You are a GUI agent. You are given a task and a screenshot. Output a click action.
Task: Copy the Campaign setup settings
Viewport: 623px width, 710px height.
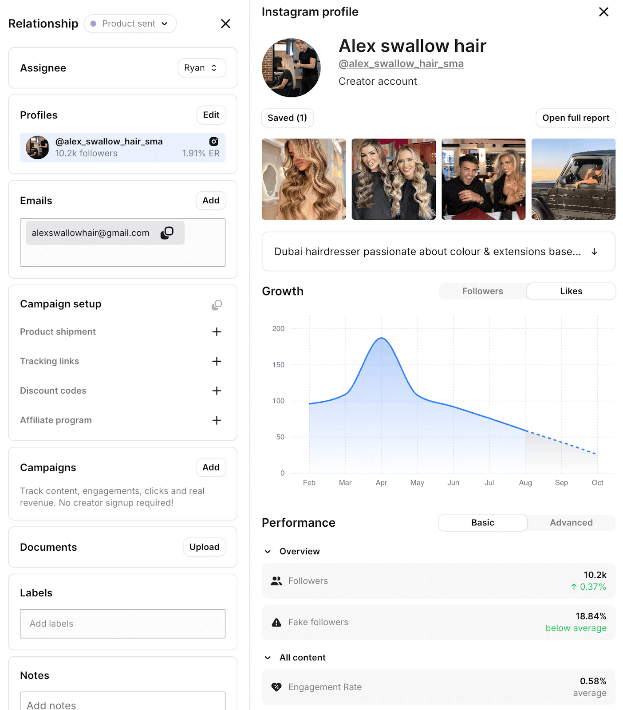[217, 305]
